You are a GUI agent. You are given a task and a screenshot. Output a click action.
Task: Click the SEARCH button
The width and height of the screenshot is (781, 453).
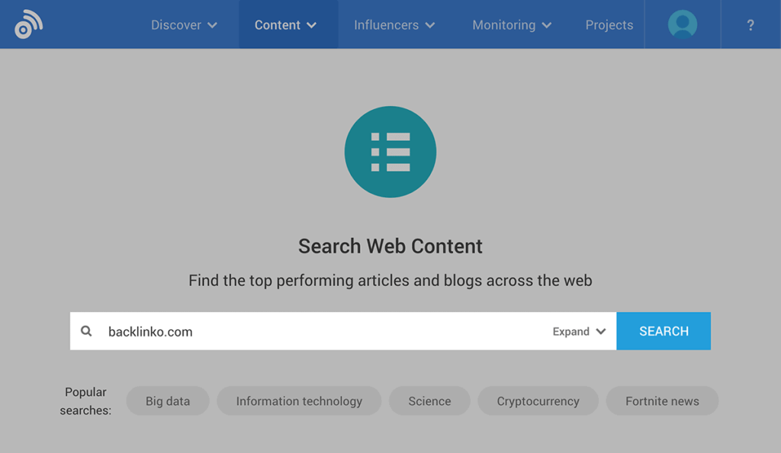[x=663, y=331]
